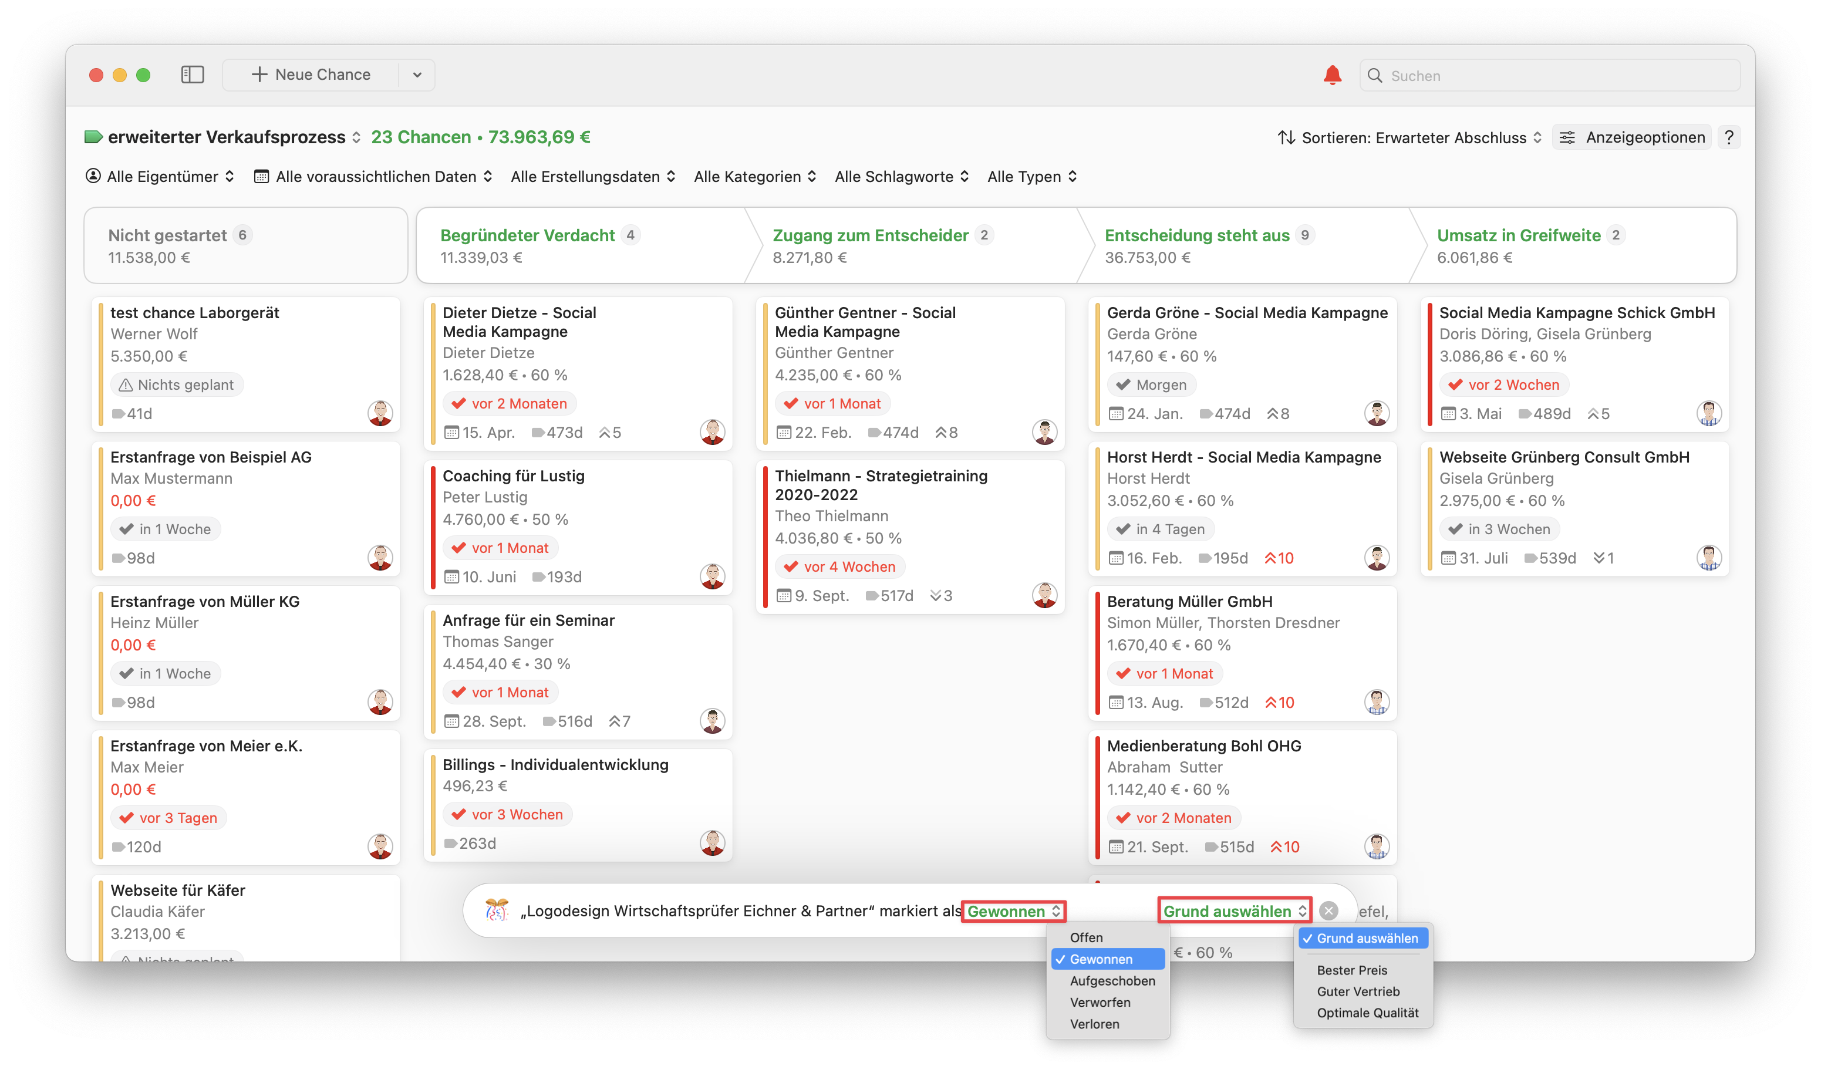This screenshot has width=1821, height=1066.
Task: Choose 'Bester Preis' as reason
Action: tap(1351, 970)
